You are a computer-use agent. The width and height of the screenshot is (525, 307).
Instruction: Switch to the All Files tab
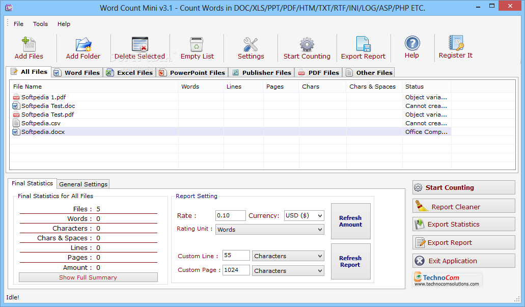(x=29, y=72)
